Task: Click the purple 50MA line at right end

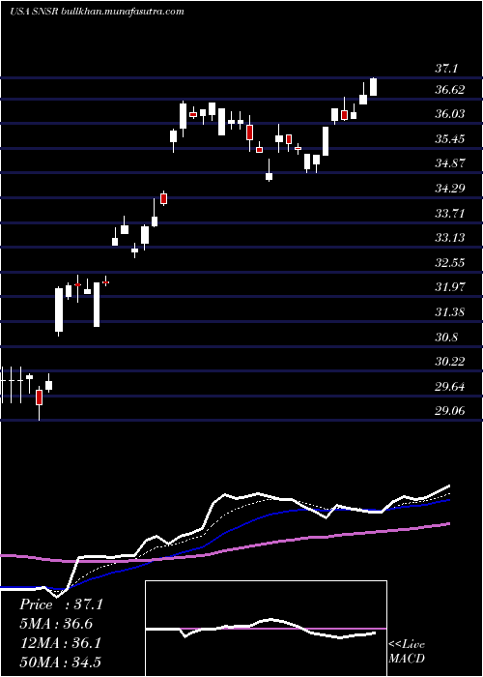Action: pyautogui.click(x=447, y=524)
